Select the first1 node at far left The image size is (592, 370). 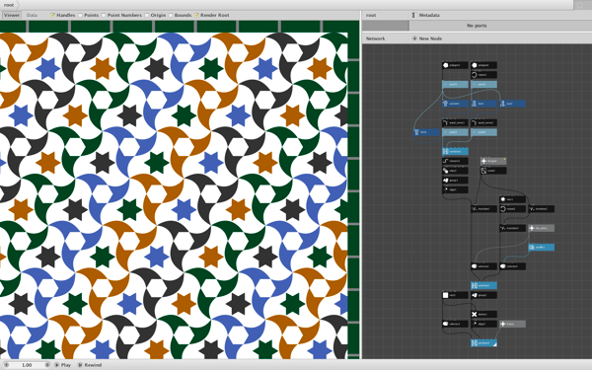pyautogui.click(x=426, y=132)
